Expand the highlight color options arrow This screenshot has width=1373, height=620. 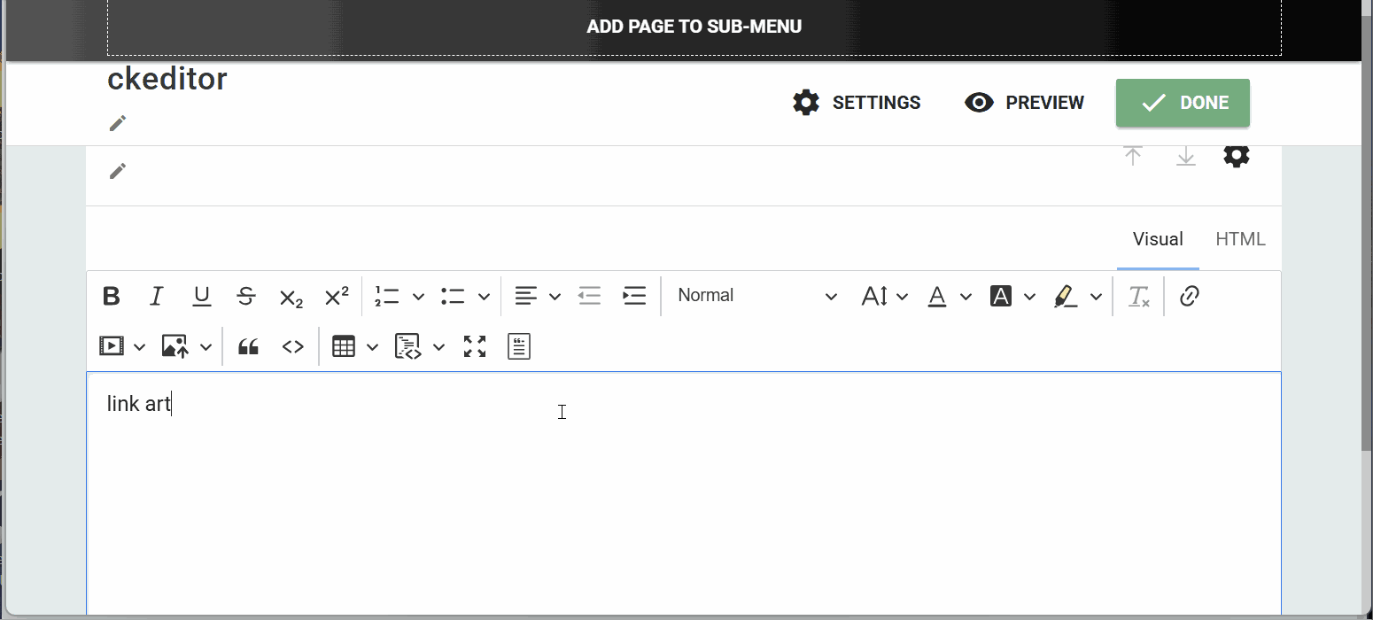click(x=1097, y=296)
